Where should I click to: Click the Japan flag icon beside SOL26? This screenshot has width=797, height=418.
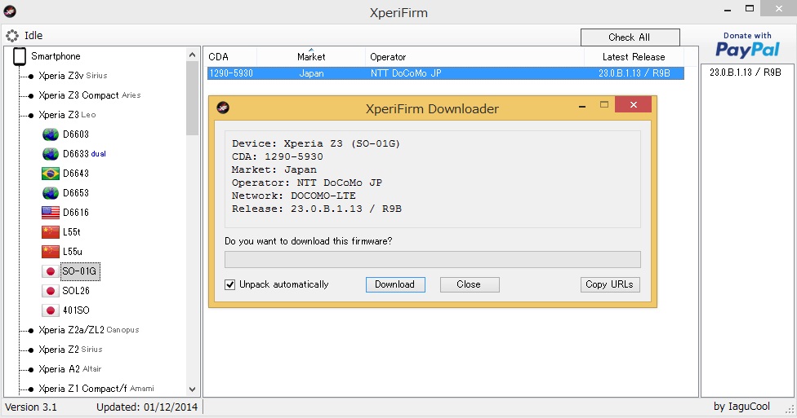[51, 291]
